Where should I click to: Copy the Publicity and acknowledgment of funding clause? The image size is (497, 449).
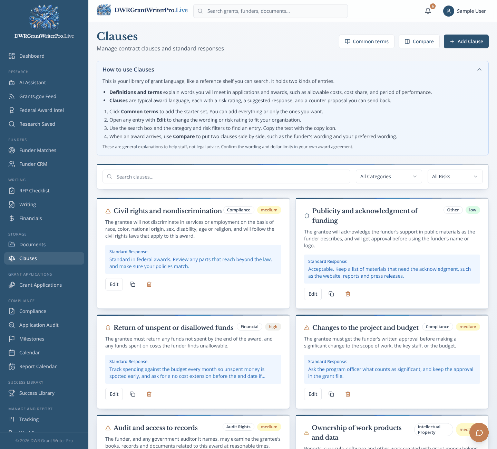[x=331, y=294]
